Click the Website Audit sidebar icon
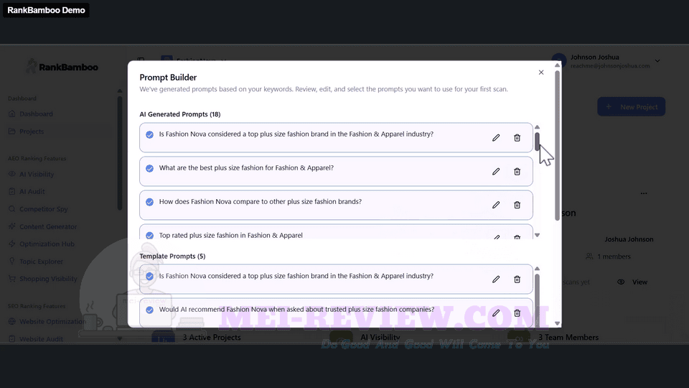Viewport: 689px width, 388px height. pos(12,338)
